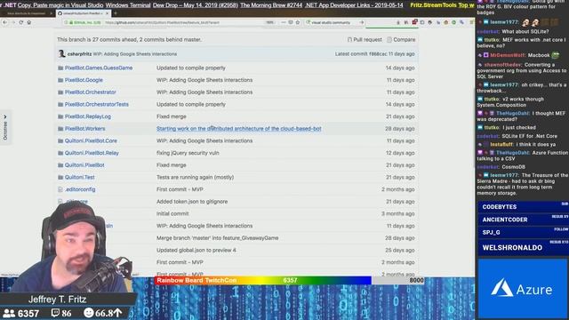Click the CODEBYTES subscriber name

coord(500,207)
